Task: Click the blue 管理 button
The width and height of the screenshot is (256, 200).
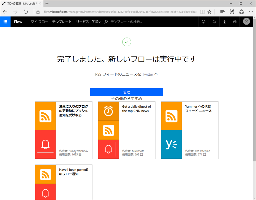Action: [x=126, y=92]
